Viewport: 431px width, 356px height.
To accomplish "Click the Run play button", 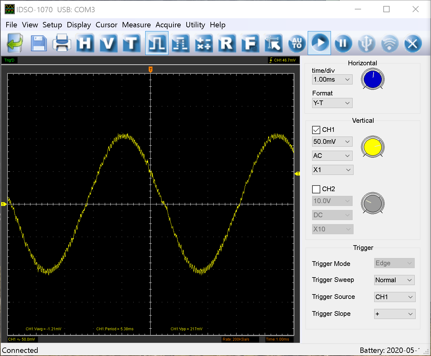I will click(x=319, y=43).
